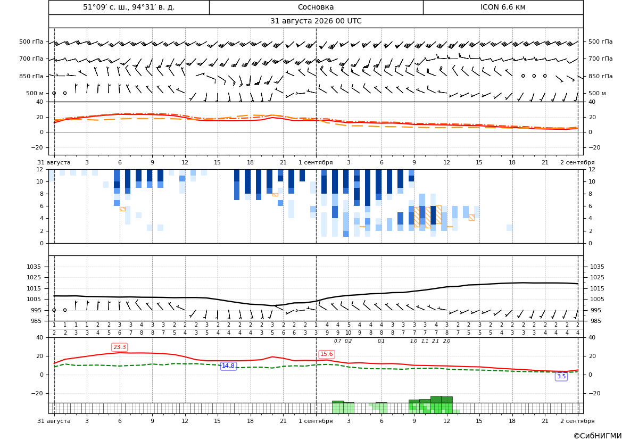This screenshot has height=440, width=622.
Task: Click the first calm wind circle at 500 м
Action: point(54,93)
